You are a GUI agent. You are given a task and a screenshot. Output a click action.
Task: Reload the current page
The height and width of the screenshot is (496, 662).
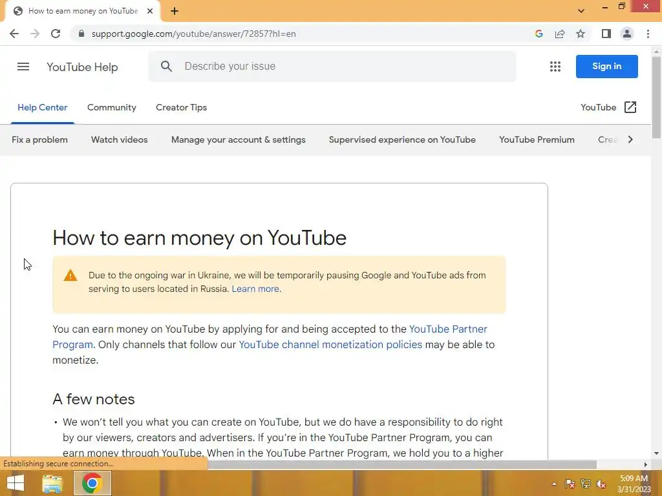pos(56,34)
